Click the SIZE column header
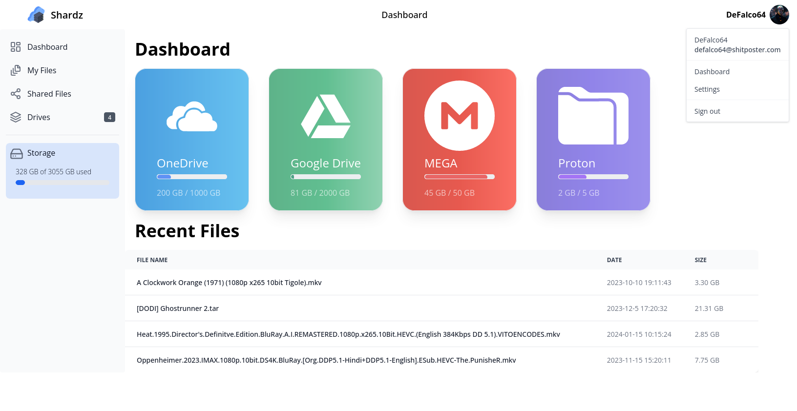This screenshot has height=411, width=797. 701,260
